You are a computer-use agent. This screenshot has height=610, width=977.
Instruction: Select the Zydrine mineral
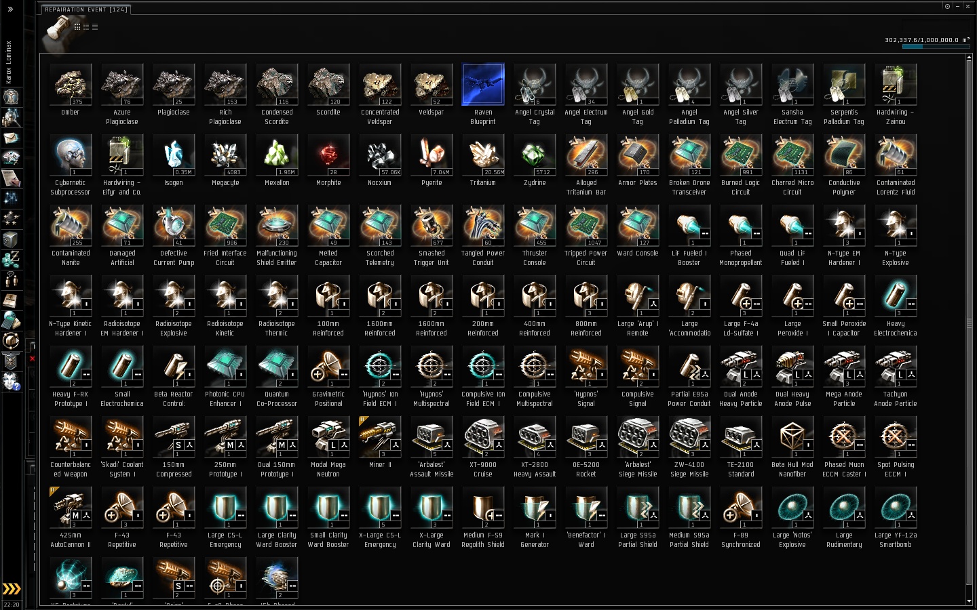(535, 161)
